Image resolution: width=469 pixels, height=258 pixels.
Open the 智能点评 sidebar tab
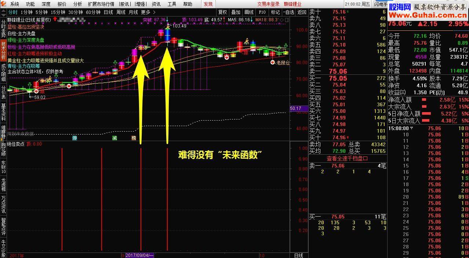(3, 226)
